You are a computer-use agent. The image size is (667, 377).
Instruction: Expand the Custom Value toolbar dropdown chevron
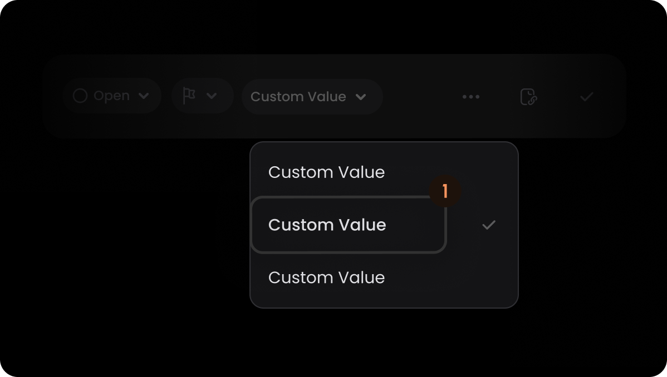pyautogui.click(x=361, y=97)
